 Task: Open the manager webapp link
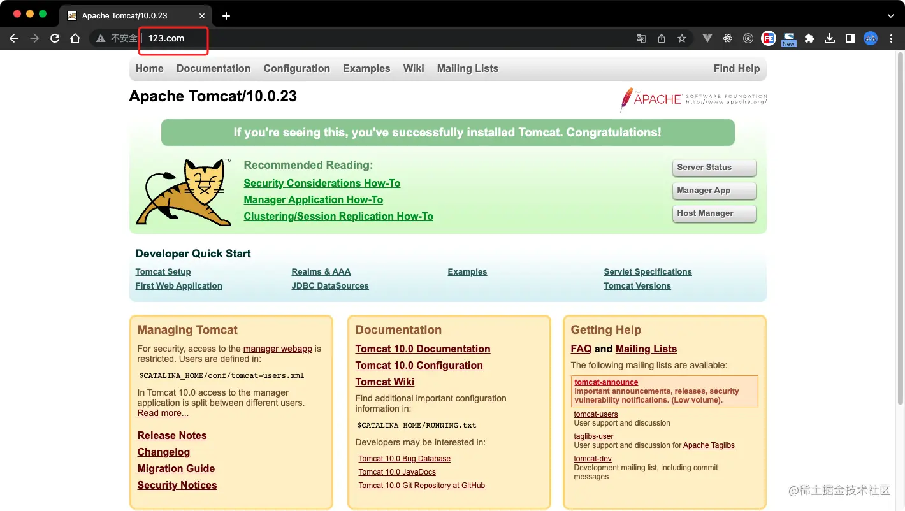278,349
